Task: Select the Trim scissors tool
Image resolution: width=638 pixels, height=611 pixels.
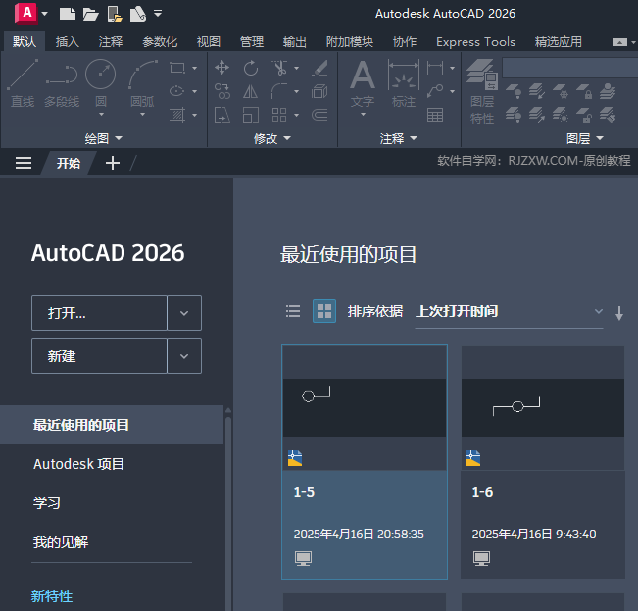Action: 279,68
